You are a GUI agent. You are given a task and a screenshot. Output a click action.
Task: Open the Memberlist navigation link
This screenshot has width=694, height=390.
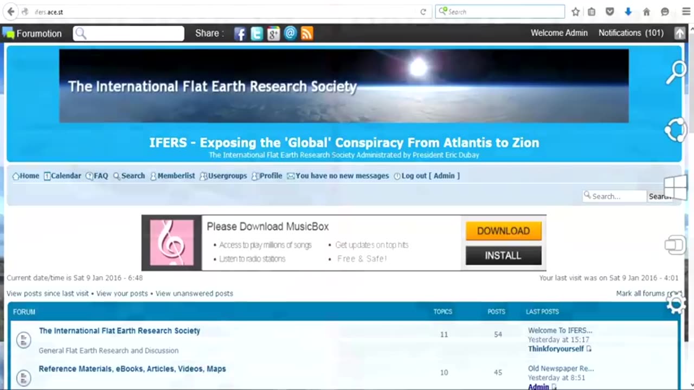172,176
